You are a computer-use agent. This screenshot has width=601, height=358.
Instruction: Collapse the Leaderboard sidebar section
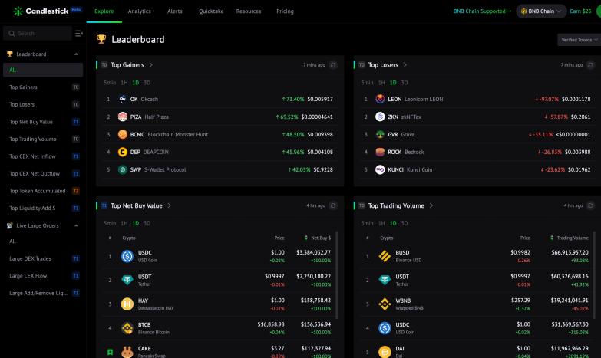coord(76,54)
